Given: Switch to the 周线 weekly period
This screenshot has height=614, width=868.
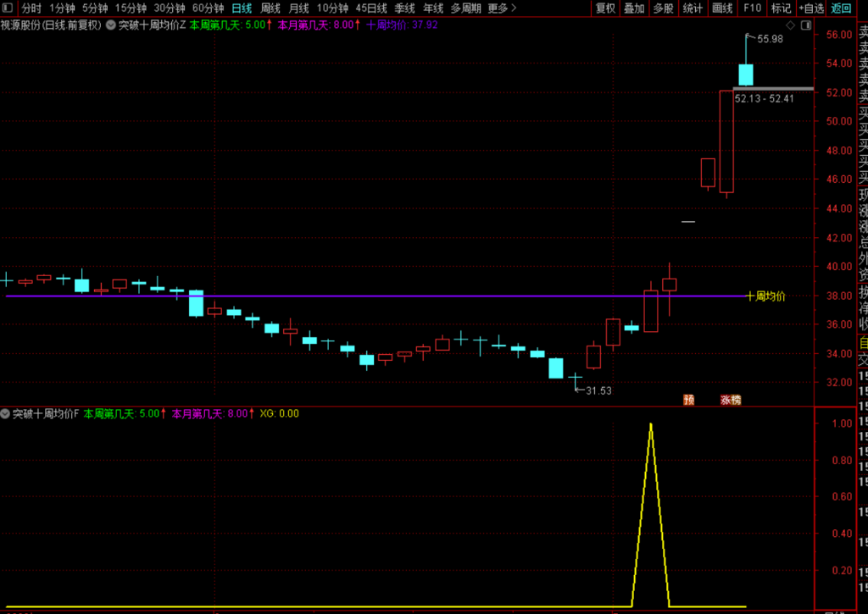Looking at the screenshot, I should point(270,8).
